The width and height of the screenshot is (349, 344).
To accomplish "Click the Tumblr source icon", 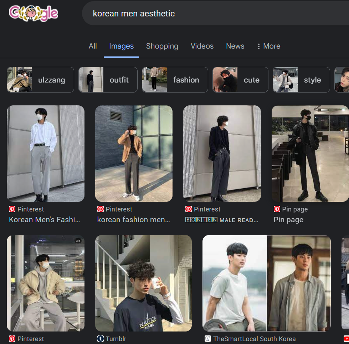I will [101, 339].
